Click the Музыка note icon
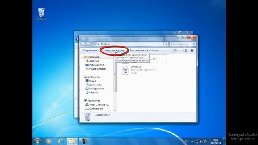The height and width of the screenshot is (145, 258). click(87, 93)
